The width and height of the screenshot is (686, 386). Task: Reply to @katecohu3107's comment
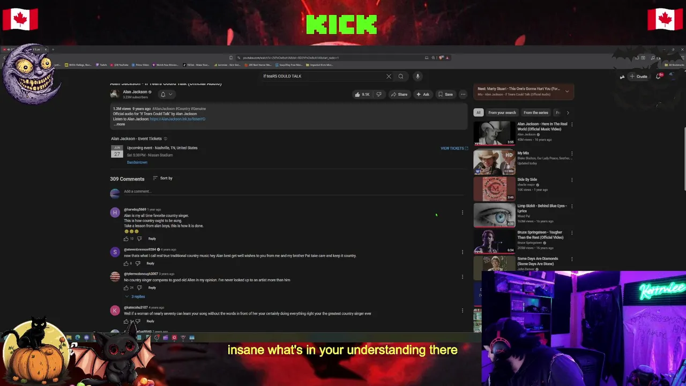tap(150, 321)
